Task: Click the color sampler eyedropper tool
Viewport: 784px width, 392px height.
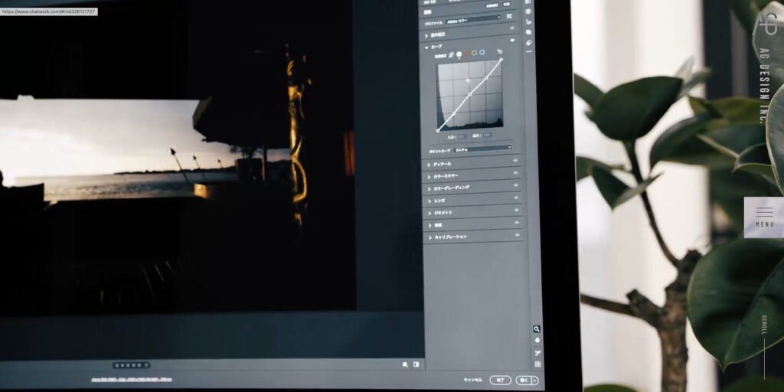Action: [537, 352]
